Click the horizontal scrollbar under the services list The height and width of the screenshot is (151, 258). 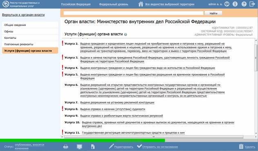[153, 137]
